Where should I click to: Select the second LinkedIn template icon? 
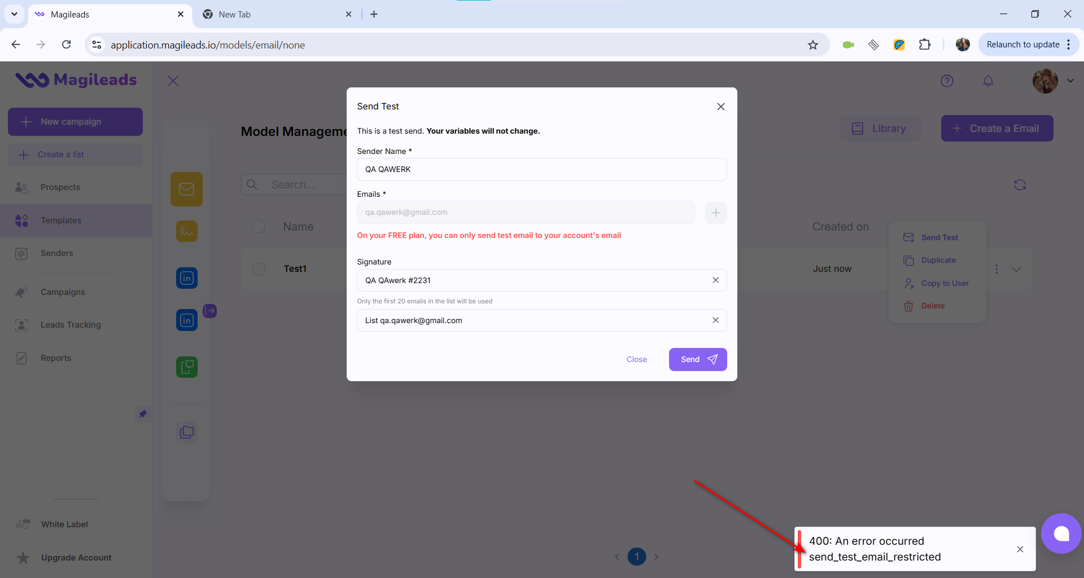[186, 320]
